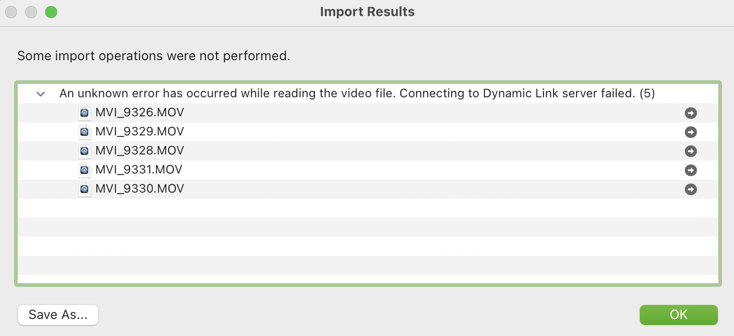Select the thumbnail icon for MVI_9329.MOV
The image size is (734, 336).
pyautogui.click(x=84, y=131)
